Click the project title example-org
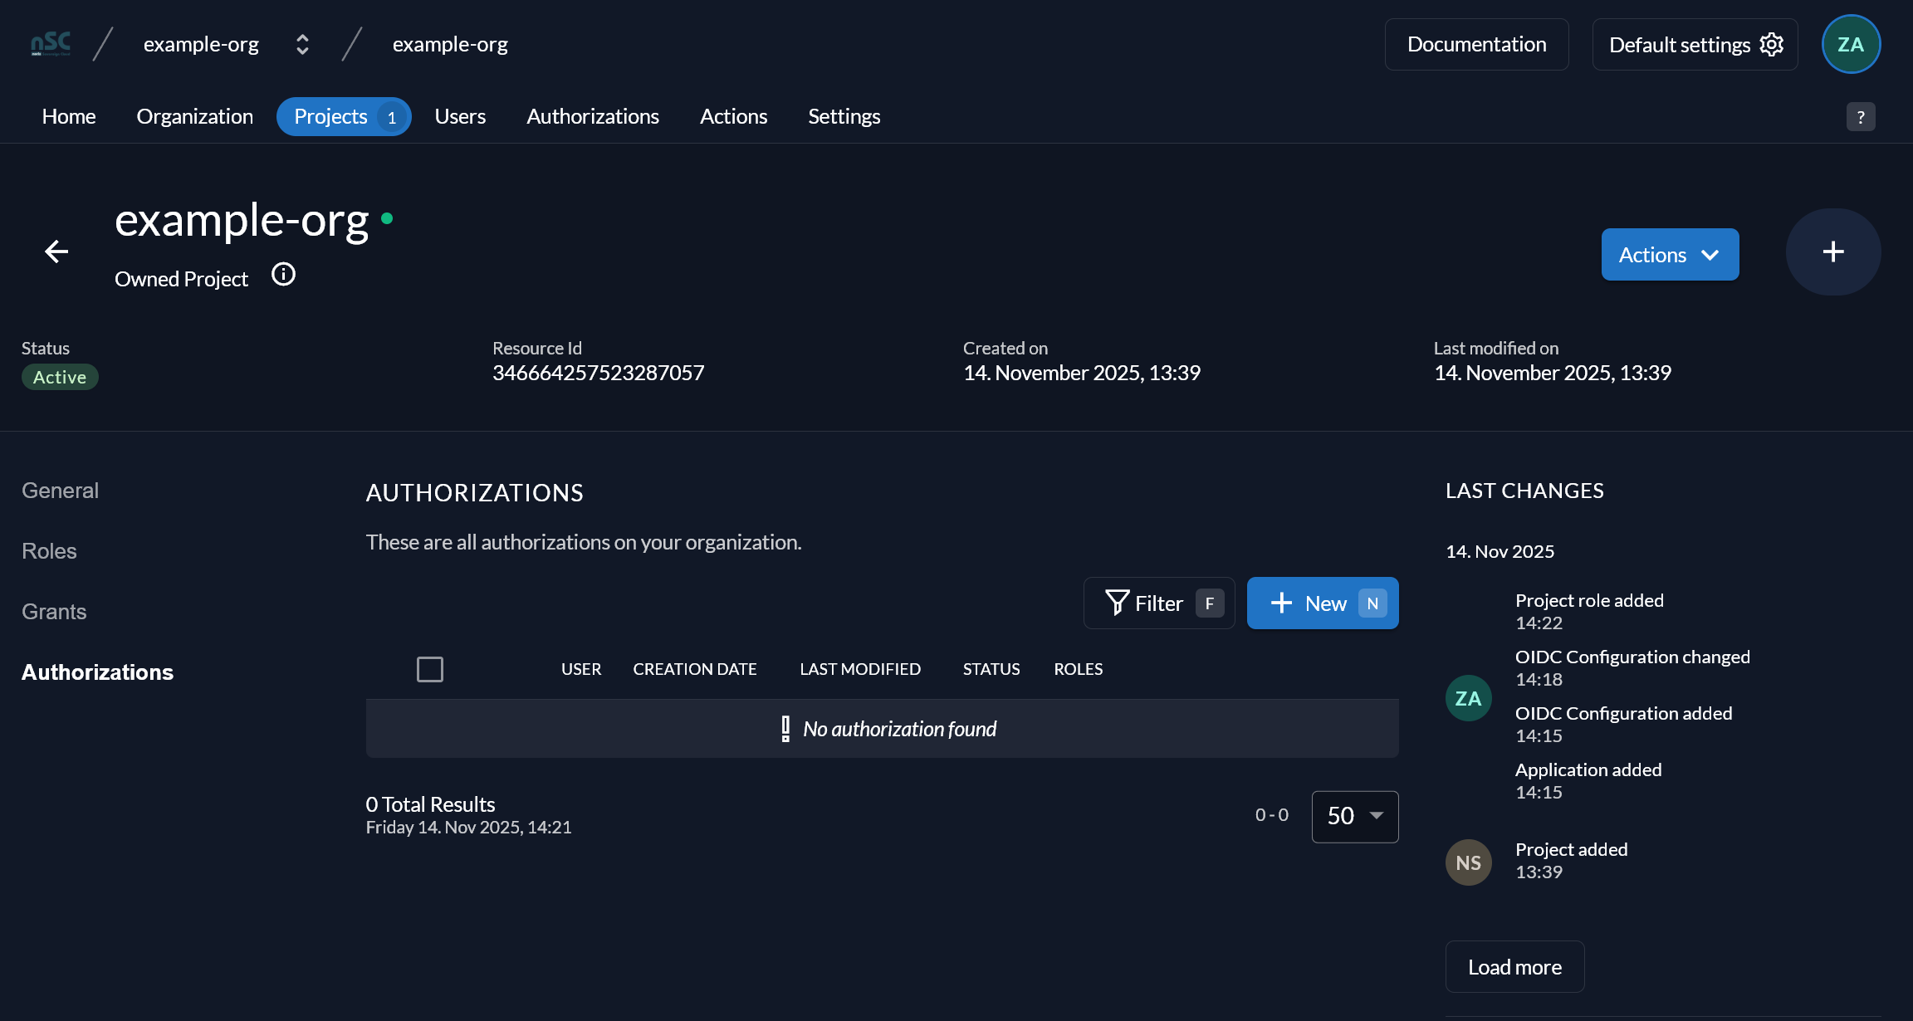 pyautogui.click(x=242, y=221)
